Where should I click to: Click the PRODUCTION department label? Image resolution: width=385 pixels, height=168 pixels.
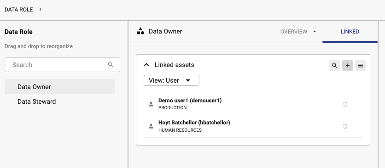click(x=173, y=108)
